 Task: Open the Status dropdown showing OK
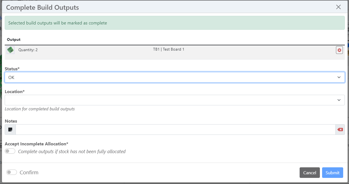tap(175, 77)
